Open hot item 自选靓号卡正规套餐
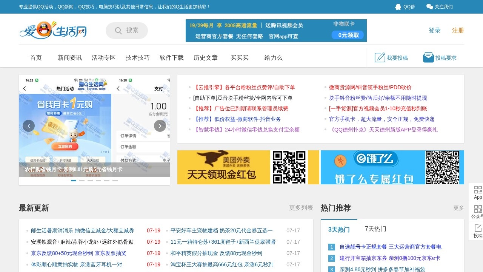 [x=391, y=247]
